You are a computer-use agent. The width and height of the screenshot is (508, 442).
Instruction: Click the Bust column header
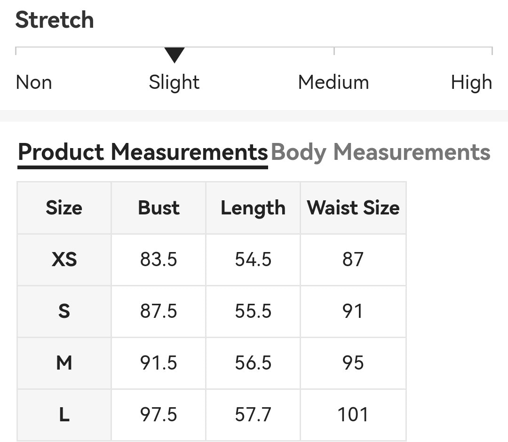159,207
